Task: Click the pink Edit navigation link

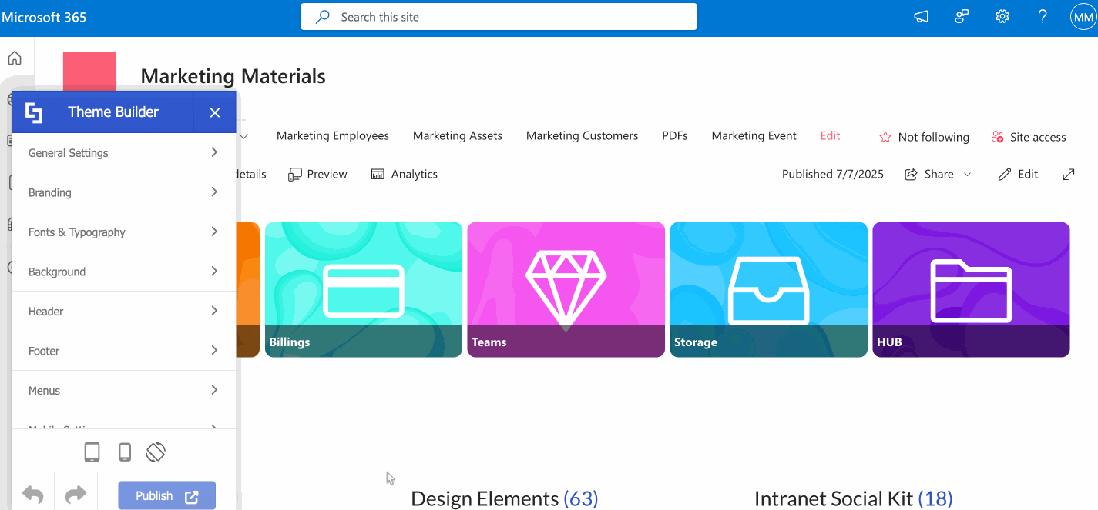Action: tap(831, 136)
